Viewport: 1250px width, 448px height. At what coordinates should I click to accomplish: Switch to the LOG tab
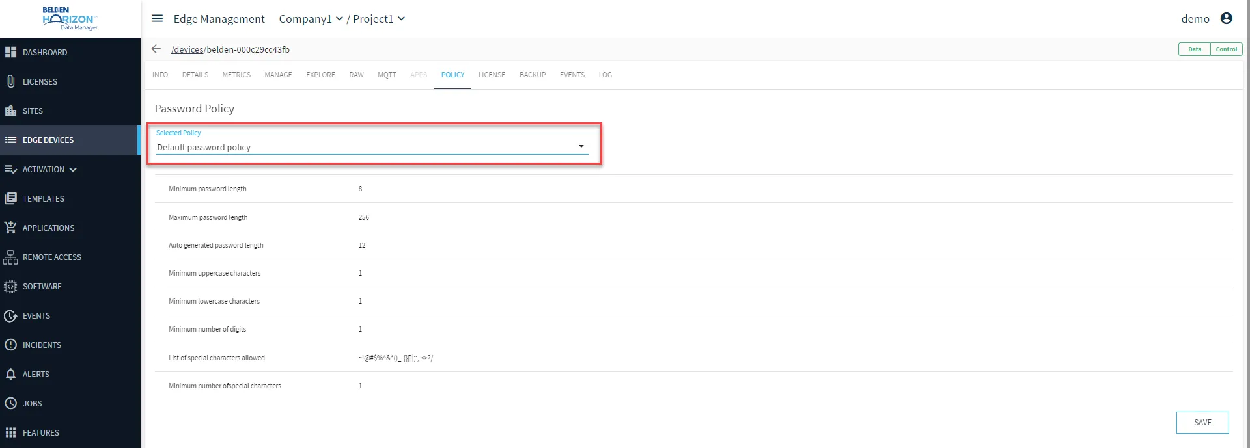(605, 75)
